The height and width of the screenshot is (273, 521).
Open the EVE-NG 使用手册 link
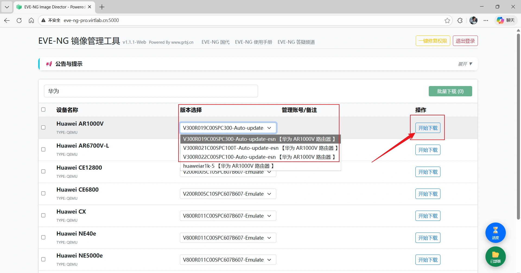[x=253, y=42]
